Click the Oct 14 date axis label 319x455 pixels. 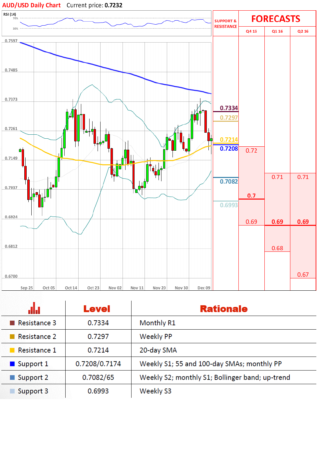pos(71,288)
